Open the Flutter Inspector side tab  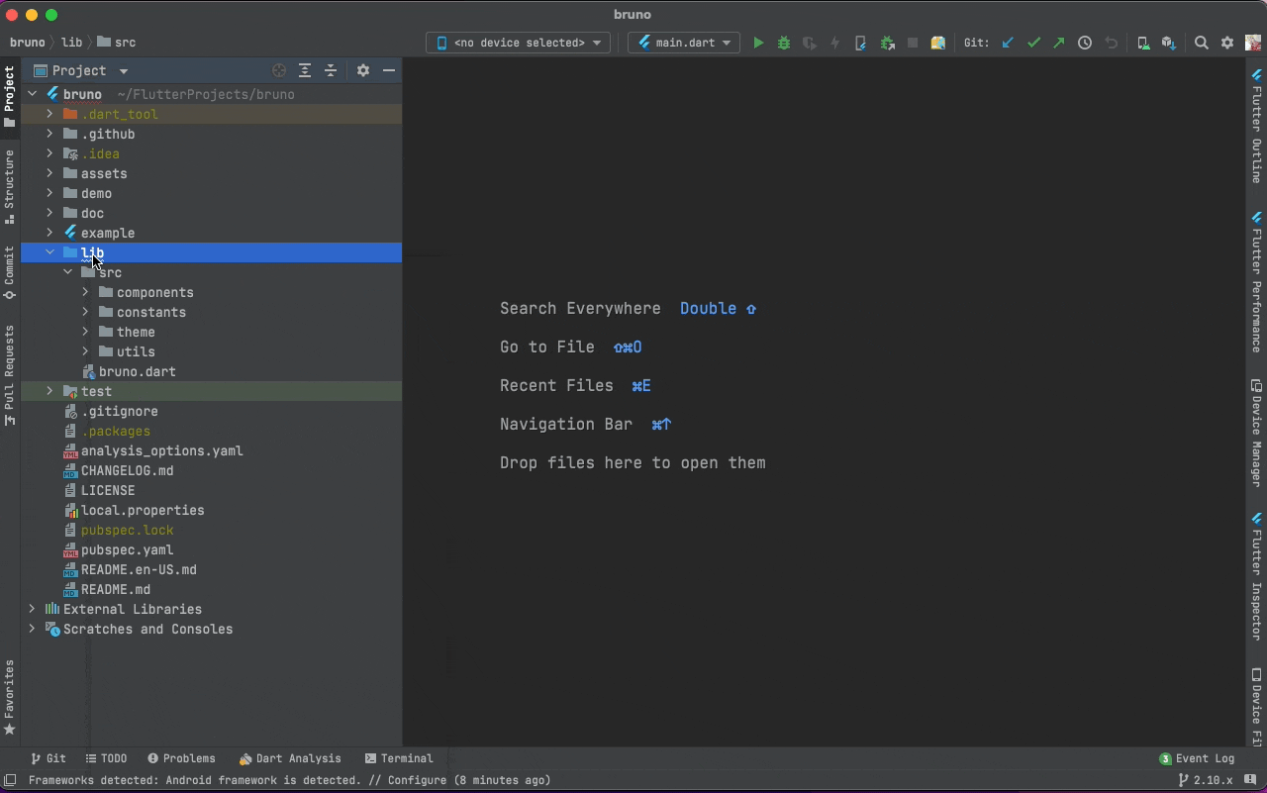coord(1257,576)
